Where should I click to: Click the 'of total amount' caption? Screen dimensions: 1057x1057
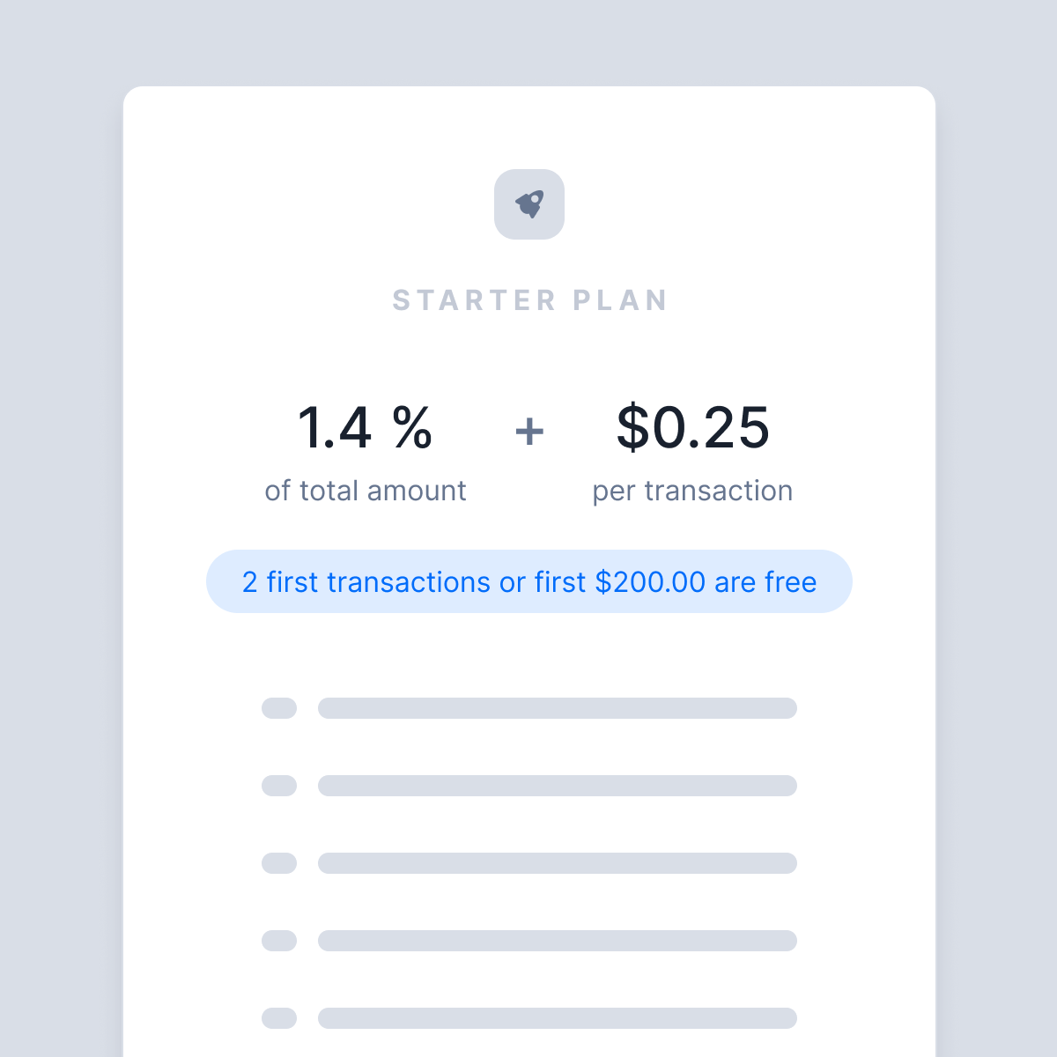366,491
